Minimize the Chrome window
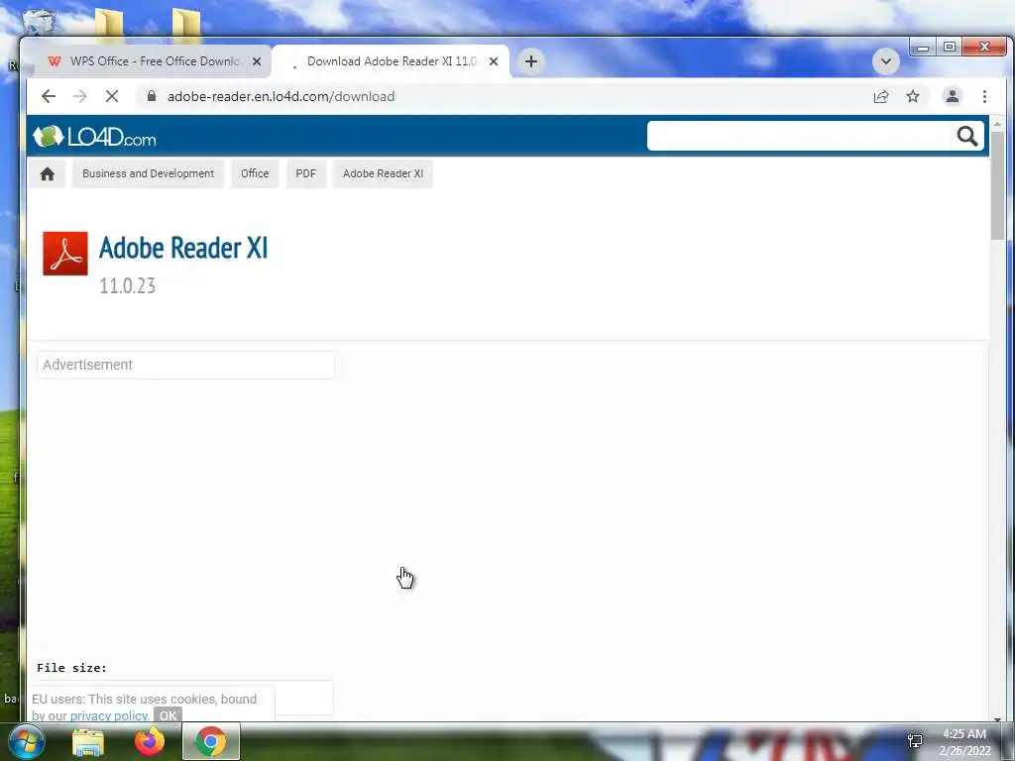1015x761 pixels. click(x=923, y=48)
